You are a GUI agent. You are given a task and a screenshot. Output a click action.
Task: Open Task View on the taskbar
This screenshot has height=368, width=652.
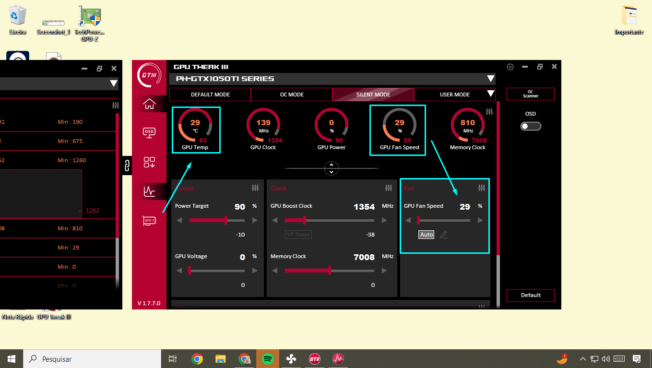tap(173, 358)
